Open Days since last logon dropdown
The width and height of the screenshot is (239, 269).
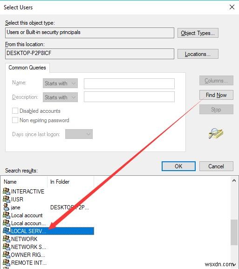pos(79,134)
